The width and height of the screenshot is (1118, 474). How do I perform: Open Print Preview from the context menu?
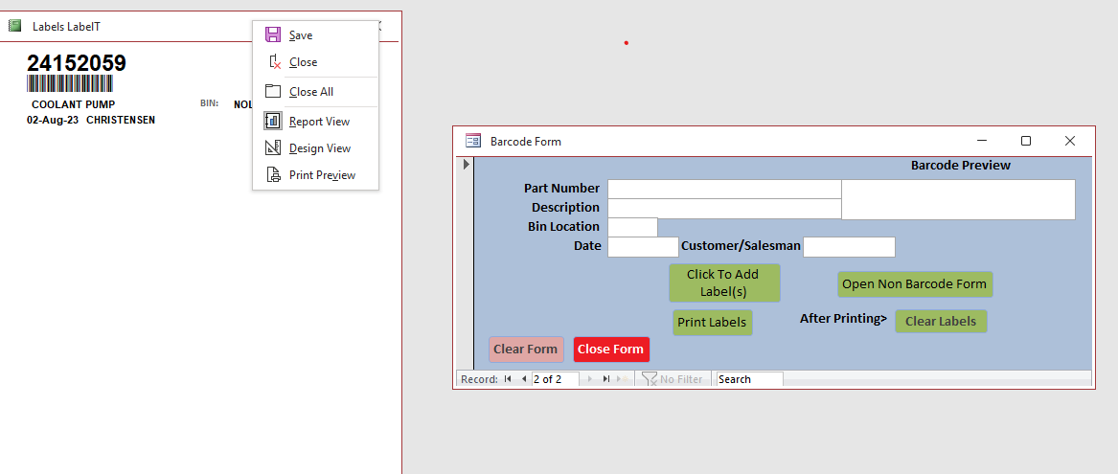pos(322,175)
